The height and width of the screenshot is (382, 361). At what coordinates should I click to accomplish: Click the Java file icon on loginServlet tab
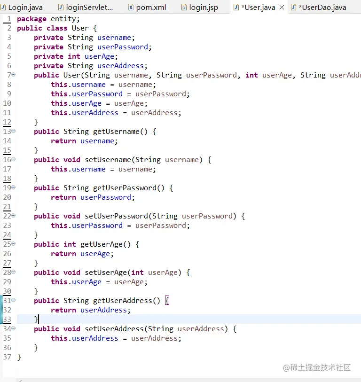61,8
